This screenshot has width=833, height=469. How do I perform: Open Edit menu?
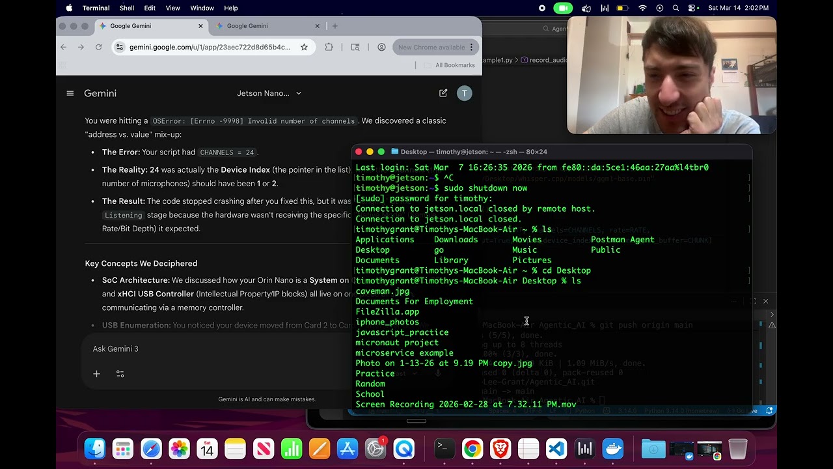(x=150, y=8)
